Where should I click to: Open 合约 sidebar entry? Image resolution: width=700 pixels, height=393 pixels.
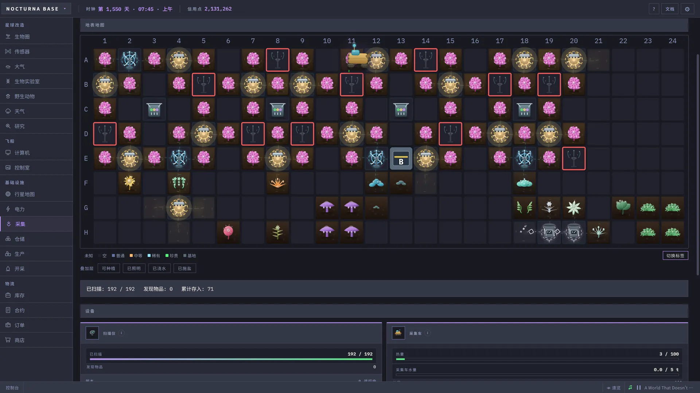click(36, 310)
